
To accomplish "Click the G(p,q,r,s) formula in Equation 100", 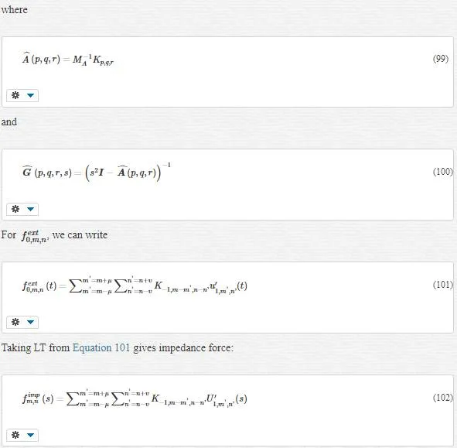I will (97, 172).
